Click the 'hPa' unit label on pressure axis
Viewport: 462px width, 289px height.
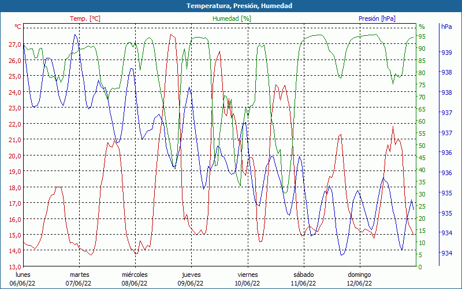446,27
